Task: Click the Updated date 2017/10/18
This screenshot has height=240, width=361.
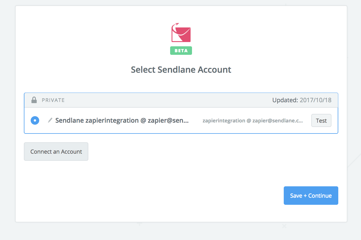Action: coord(316,100)
